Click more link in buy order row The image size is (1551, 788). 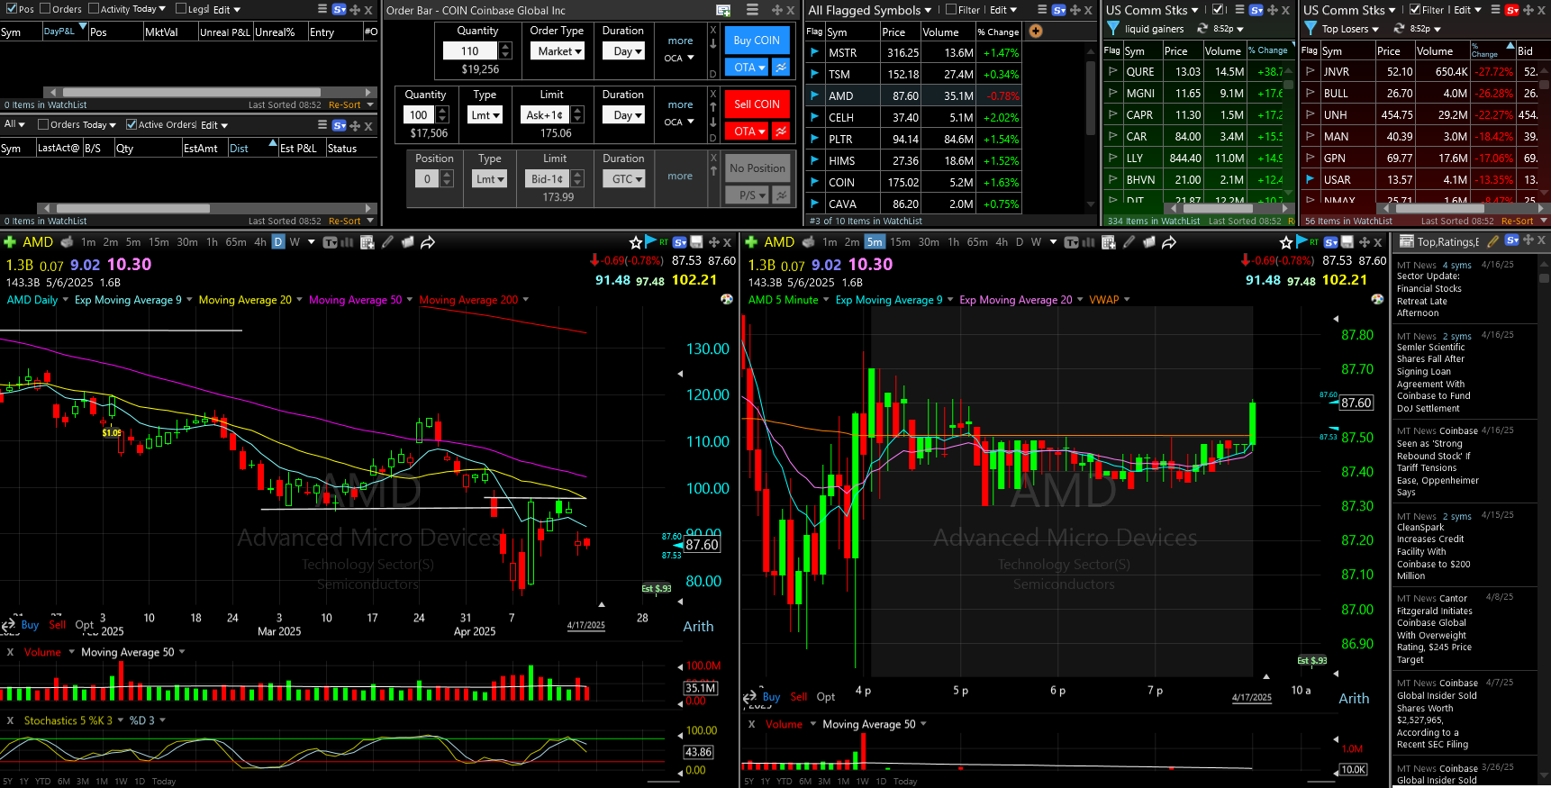680,41
